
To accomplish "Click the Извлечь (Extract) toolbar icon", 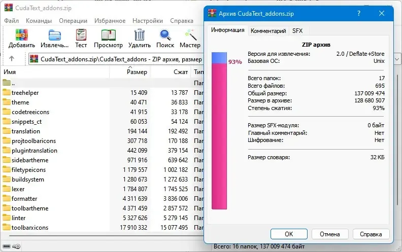I will point(55,35).
